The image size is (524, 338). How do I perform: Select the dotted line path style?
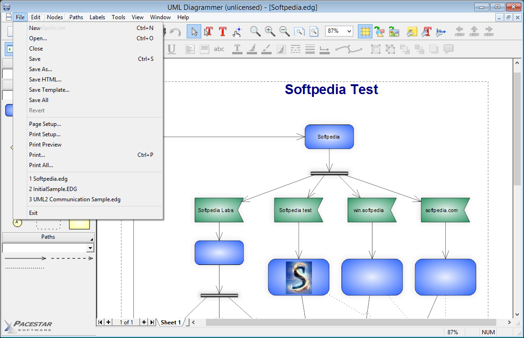[25, 268]
